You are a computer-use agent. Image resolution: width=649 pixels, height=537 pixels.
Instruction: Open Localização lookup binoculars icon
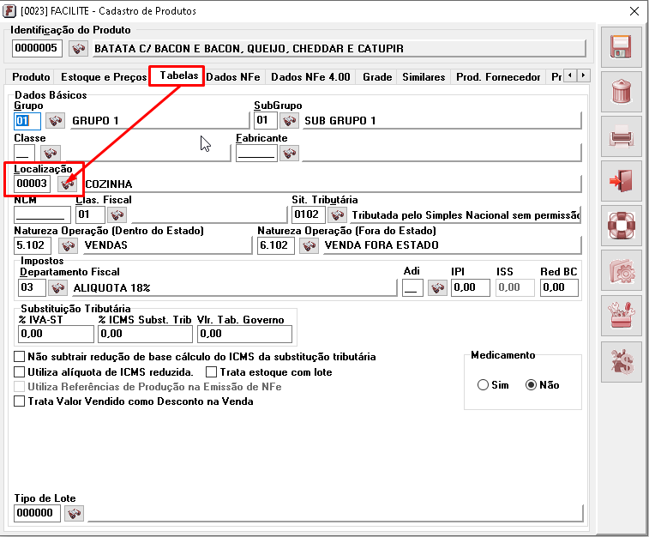(x=68, y=184)
